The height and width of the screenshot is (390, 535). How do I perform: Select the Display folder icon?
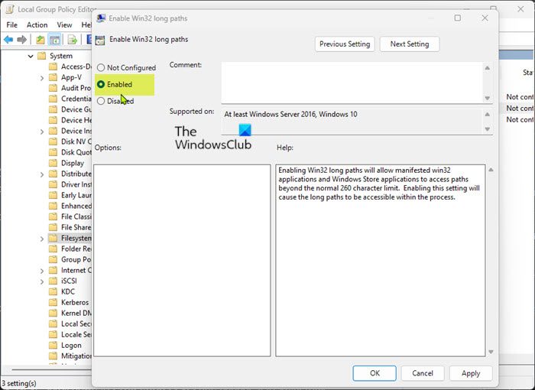53,163
